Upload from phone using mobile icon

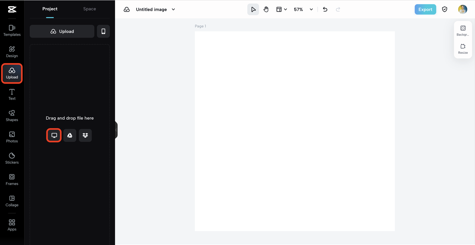[x=103, y=32]
